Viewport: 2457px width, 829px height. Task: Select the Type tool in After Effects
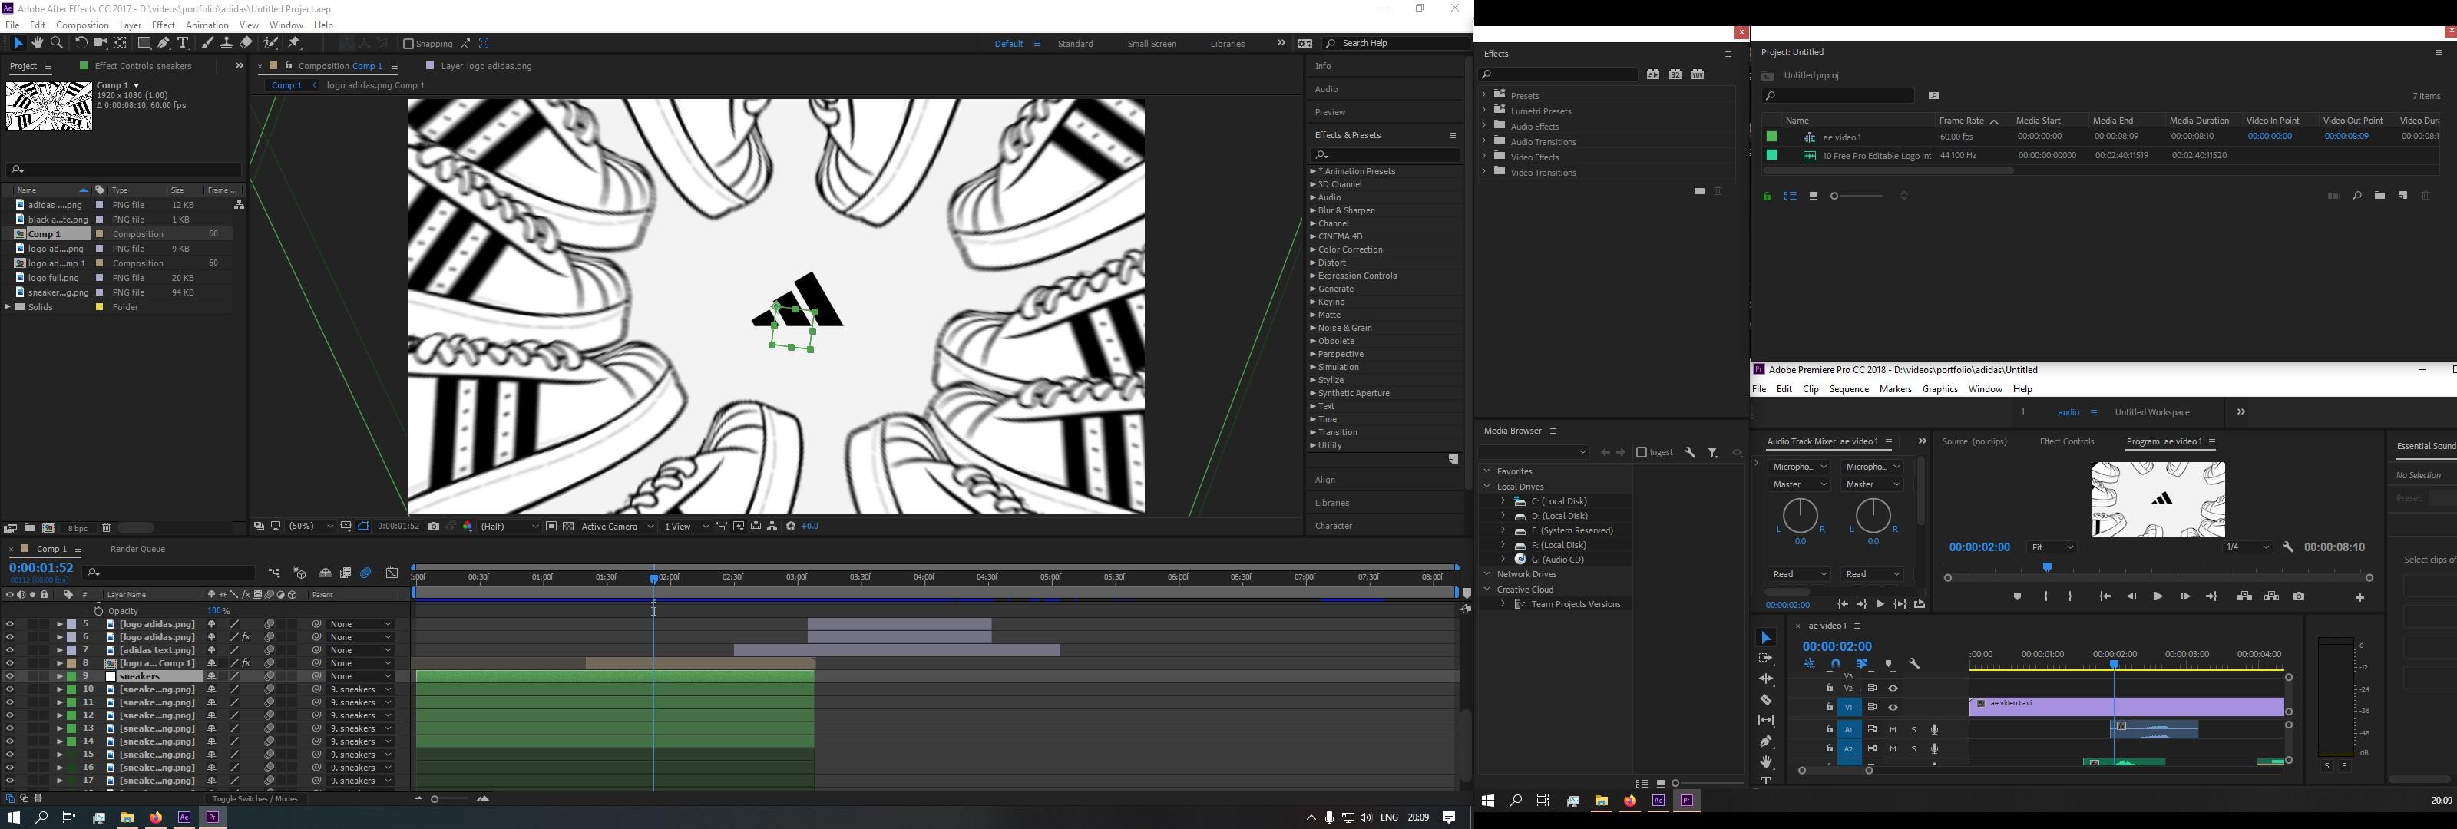182,44
